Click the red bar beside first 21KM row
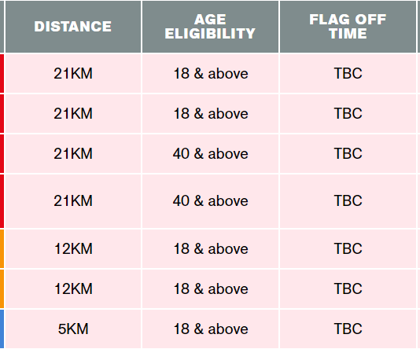The height and width of the screenshot is (349, 420). (x=2, y=73)
